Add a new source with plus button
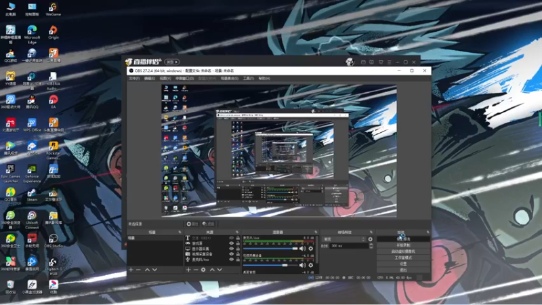This screenshot has width=542, height=305. [188, 270]
